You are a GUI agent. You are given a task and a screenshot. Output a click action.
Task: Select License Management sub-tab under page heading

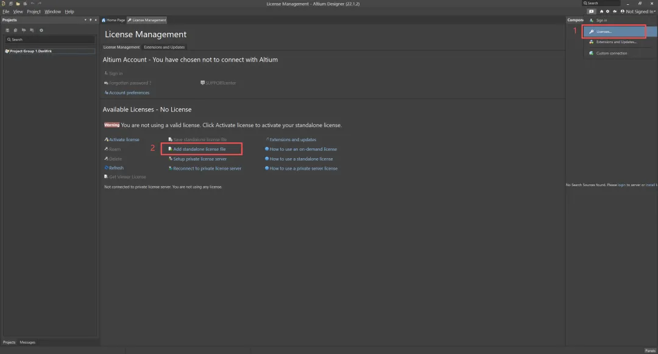point(121,47)
